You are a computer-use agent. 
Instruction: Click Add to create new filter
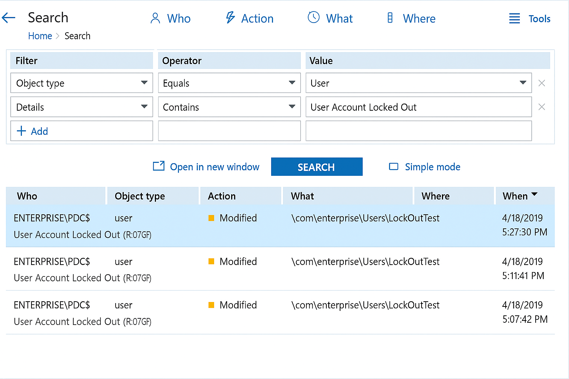33,131
